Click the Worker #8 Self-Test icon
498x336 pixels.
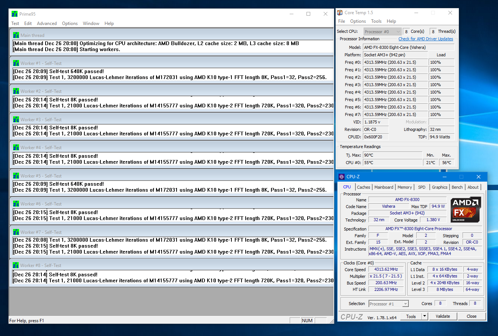(16, 265)
